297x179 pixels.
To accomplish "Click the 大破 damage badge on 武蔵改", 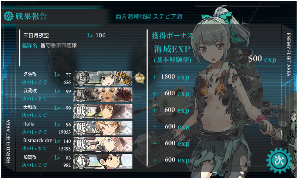I will (124, 94).
